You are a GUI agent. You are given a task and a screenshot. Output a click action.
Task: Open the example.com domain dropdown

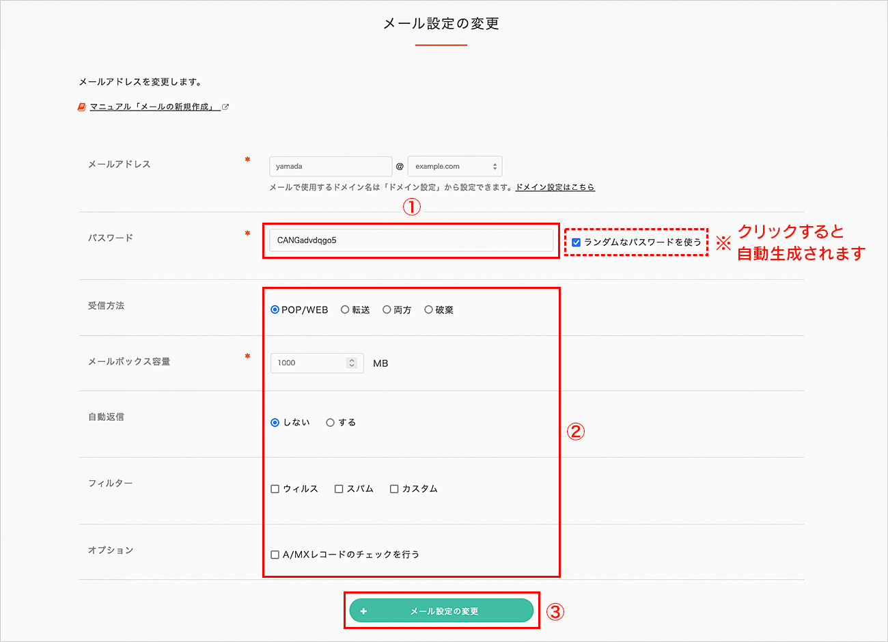tap(455, 166)
